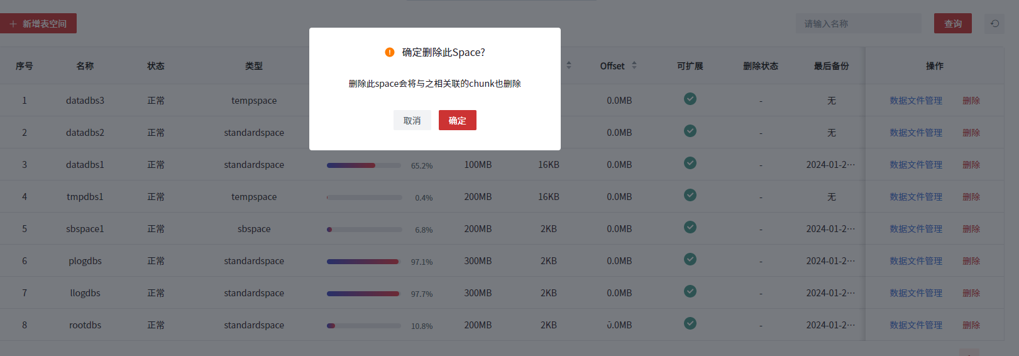Click the scalable checkmark for rootdbs
This screenshot has height=356, width=1019.
(x=690, y=324)
